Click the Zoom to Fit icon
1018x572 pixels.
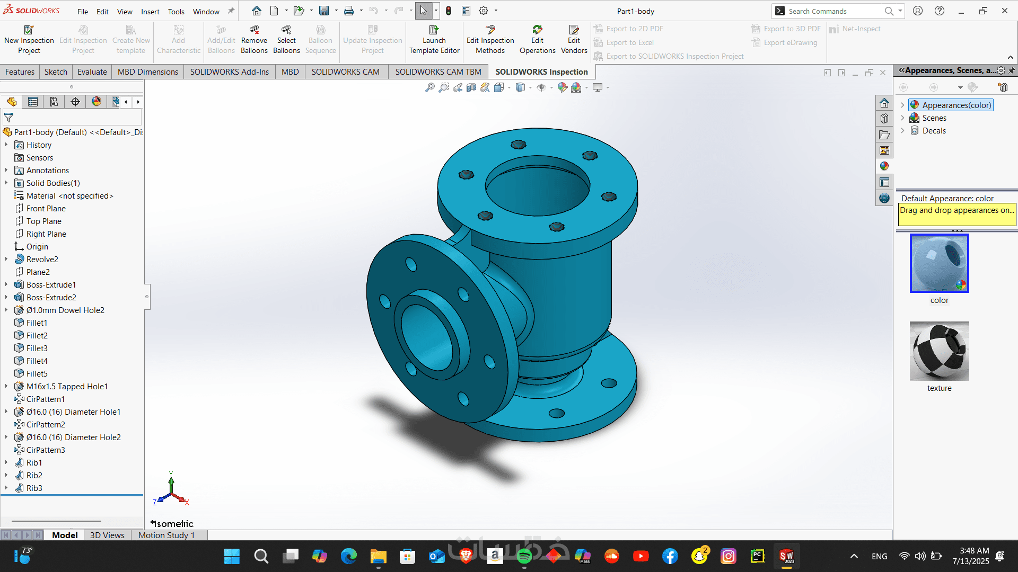(x=429, y=87)
